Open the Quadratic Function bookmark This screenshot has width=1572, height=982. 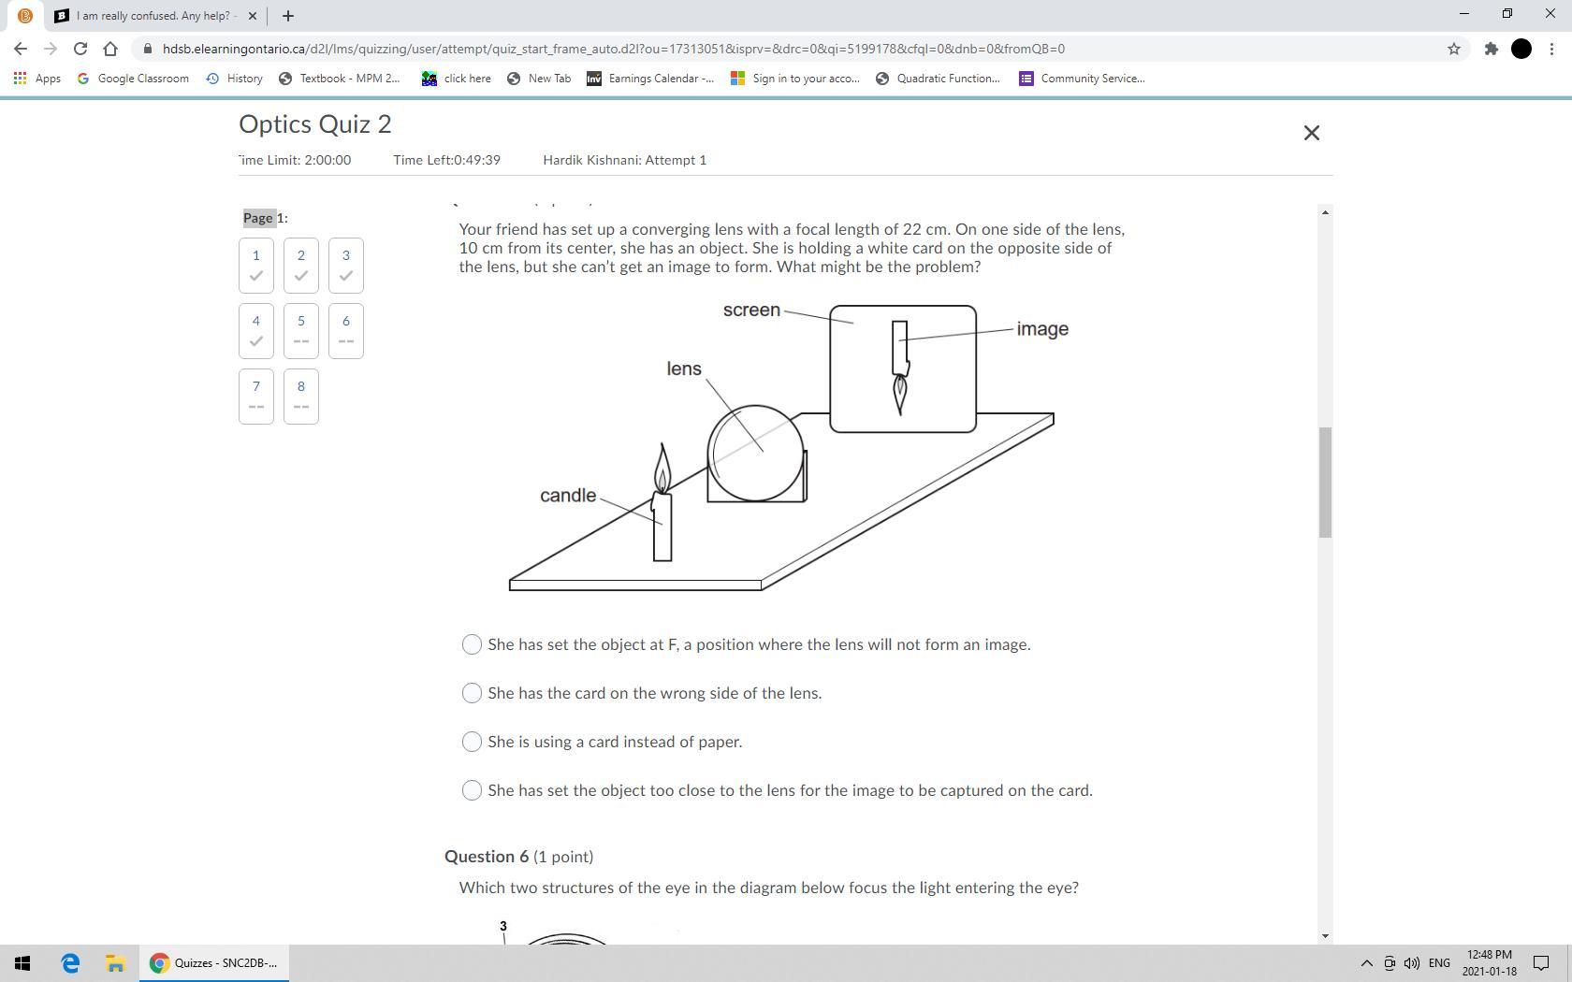[939, 79]
